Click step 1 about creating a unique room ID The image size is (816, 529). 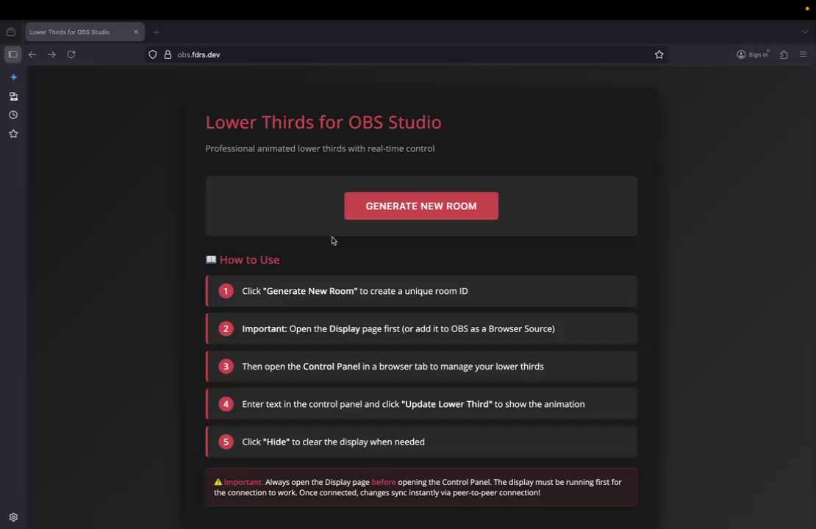tap(421, 291)
